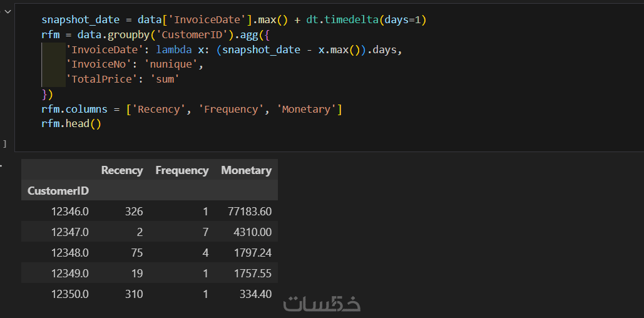Select customer row 12348.0 index

(x=69, y=253)
